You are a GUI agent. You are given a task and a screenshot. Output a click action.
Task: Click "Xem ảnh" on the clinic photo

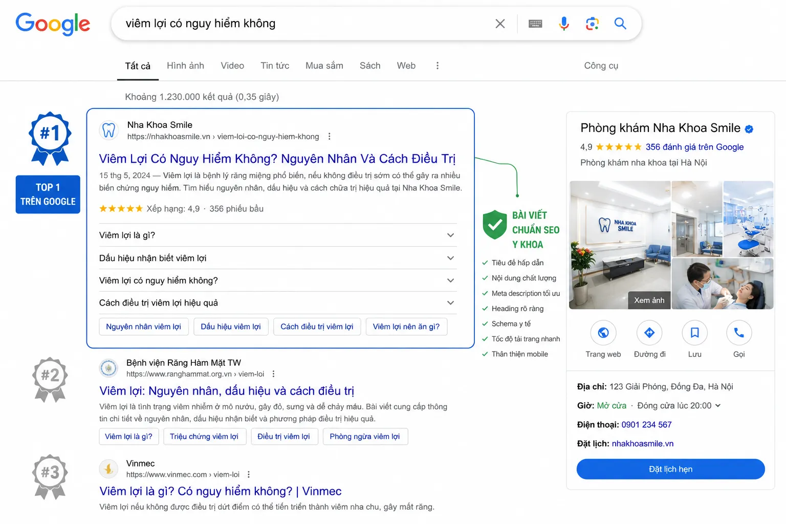click(x=649, y=300)
